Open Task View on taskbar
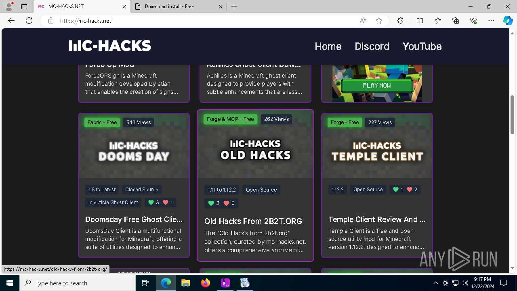The width and height of the screenshot is (517, 291). click(145, 283)
